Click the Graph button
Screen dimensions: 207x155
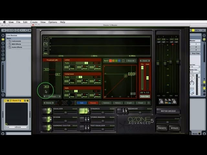129,103
